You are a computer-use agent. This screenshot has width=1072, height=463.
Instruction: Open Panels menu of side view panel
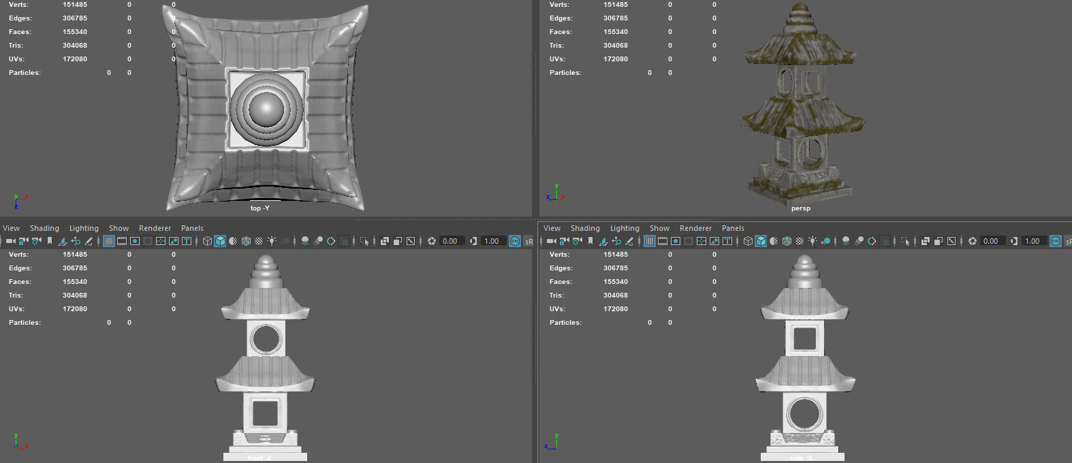733,228
